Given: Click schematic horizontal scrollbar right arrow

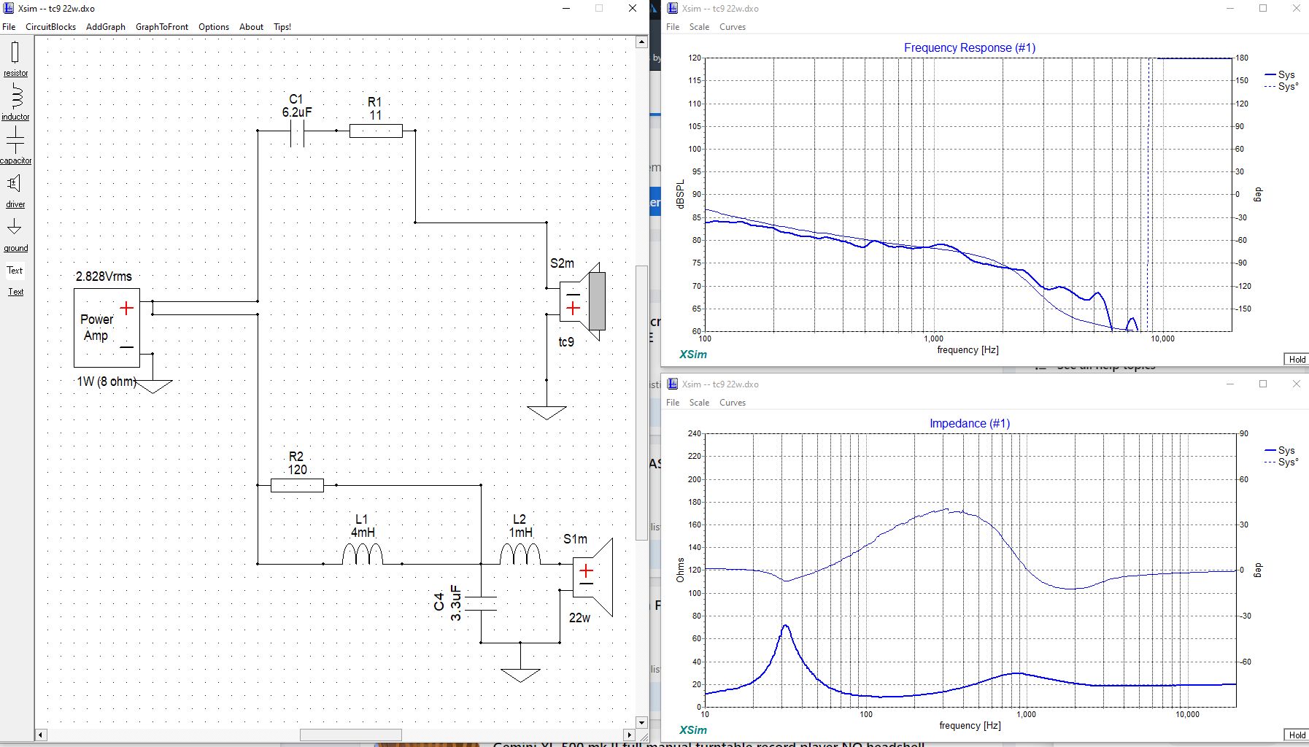Looking at the screenshot, I should (x=629, y=735).
